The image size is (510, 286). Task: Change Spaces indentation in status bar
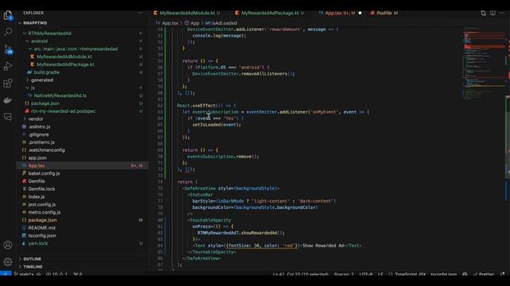tap(343, 274)
